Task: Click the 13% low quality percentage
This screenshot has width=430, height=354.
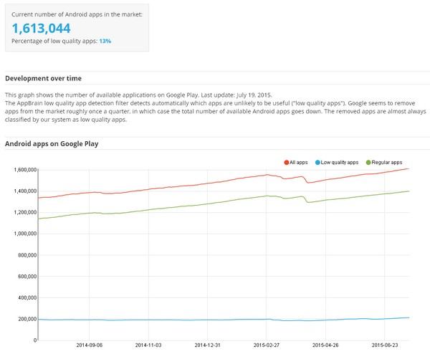Action: (105, 42)
